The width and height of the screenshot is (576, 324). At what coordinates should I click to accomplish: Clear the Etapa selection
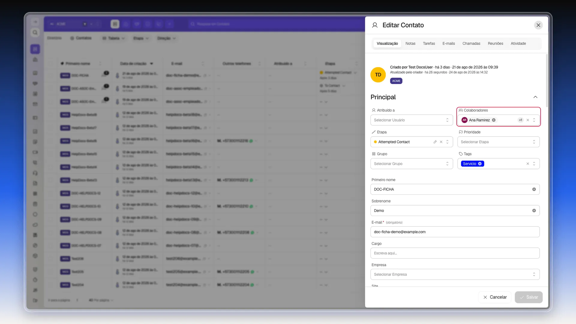(441, 142)
